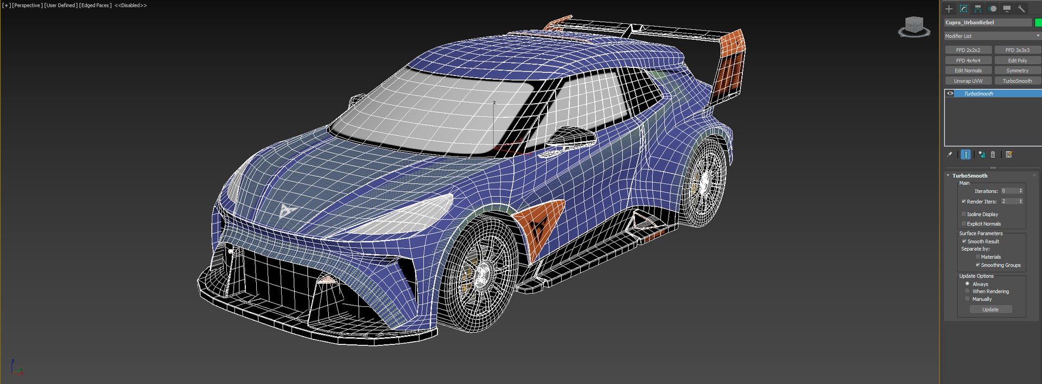This screenshot has height=384, width=1042.
Task: Click the Iterations spinner arrows
Action: click(x=1021, y=191)
